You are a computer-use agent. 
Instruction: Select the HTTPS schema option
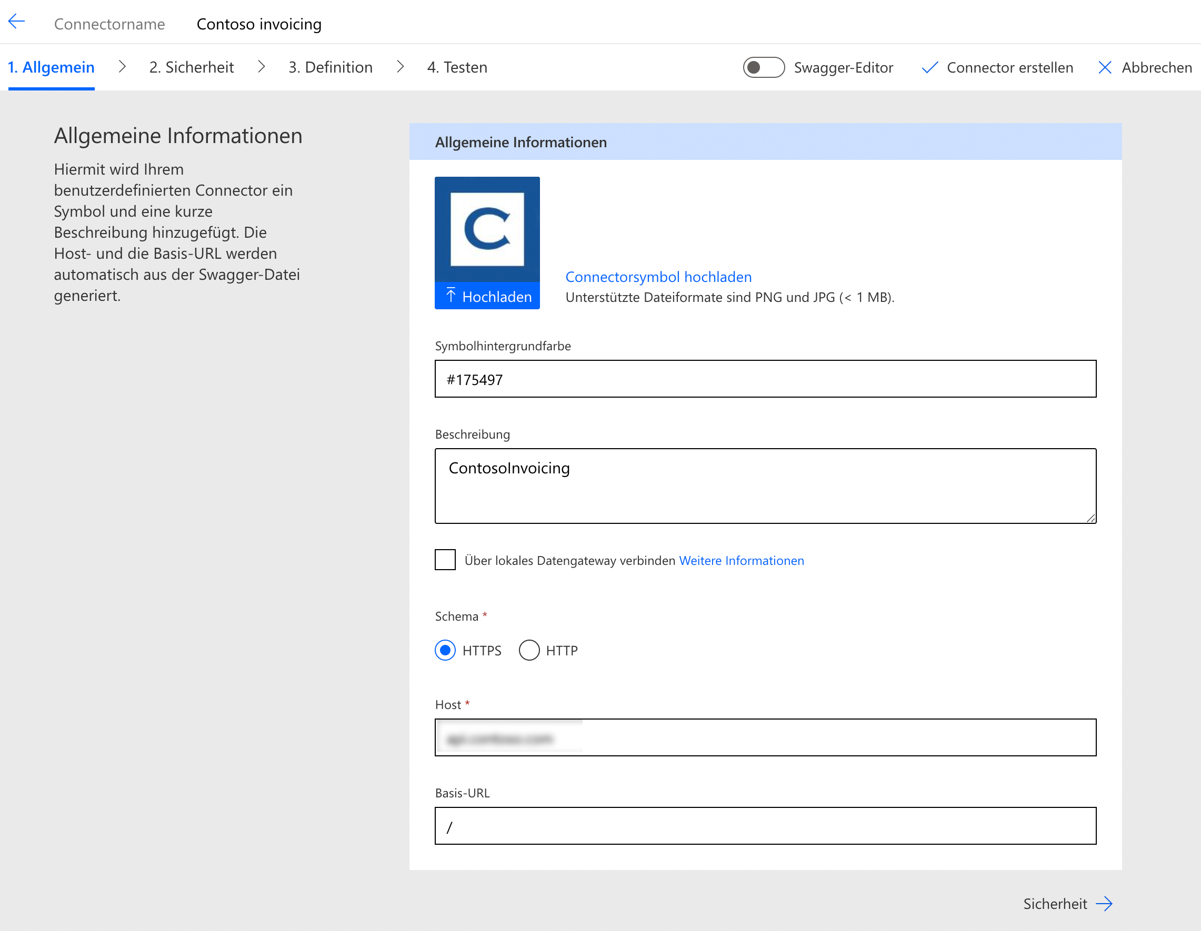point(445,650)
